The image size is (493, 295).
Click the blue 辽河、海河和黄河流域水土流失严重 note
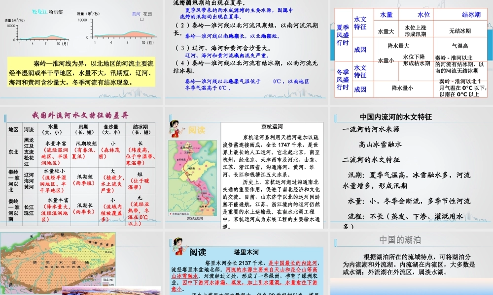tap(227, 56)
